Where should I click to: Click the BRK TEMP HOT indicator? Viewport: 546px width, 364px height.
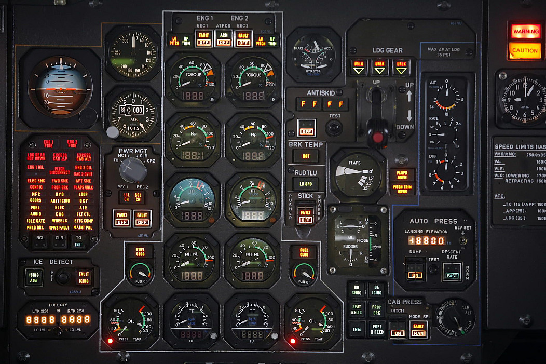coord(306,155)
